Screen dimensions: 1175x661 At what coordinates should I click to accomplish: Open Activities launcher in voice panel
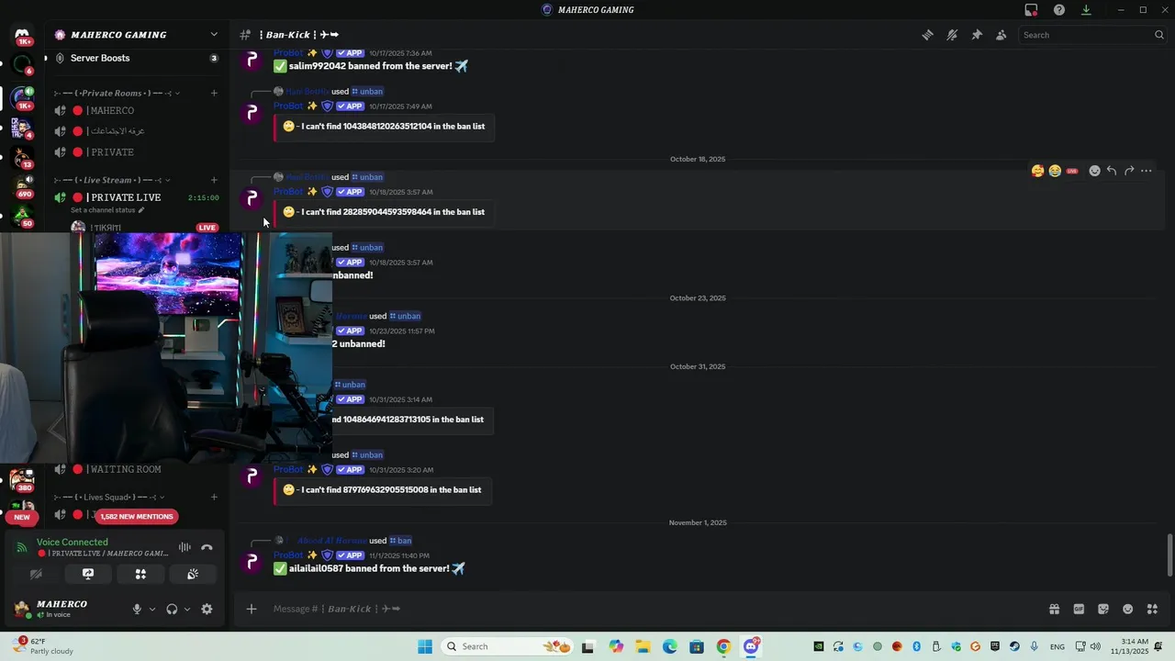(x=140, y=574)
